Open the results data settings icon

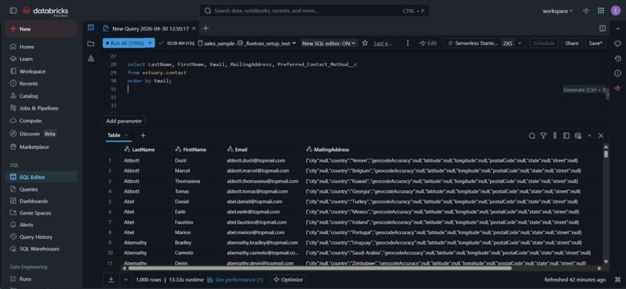(578, 136)
